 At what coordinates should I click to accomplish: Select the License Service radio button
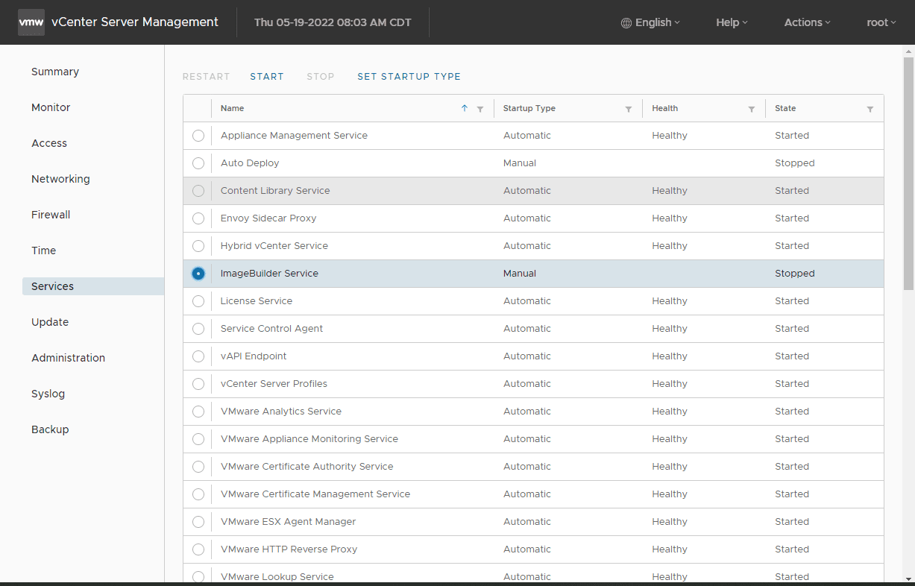click(x=198, y=301)
